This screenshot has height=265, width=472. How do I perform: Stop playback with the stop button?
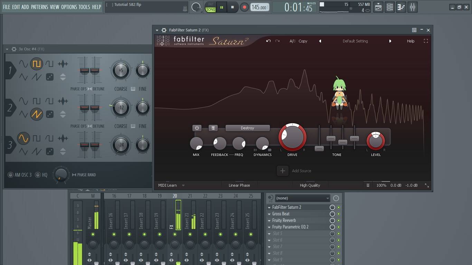[233, 7]
